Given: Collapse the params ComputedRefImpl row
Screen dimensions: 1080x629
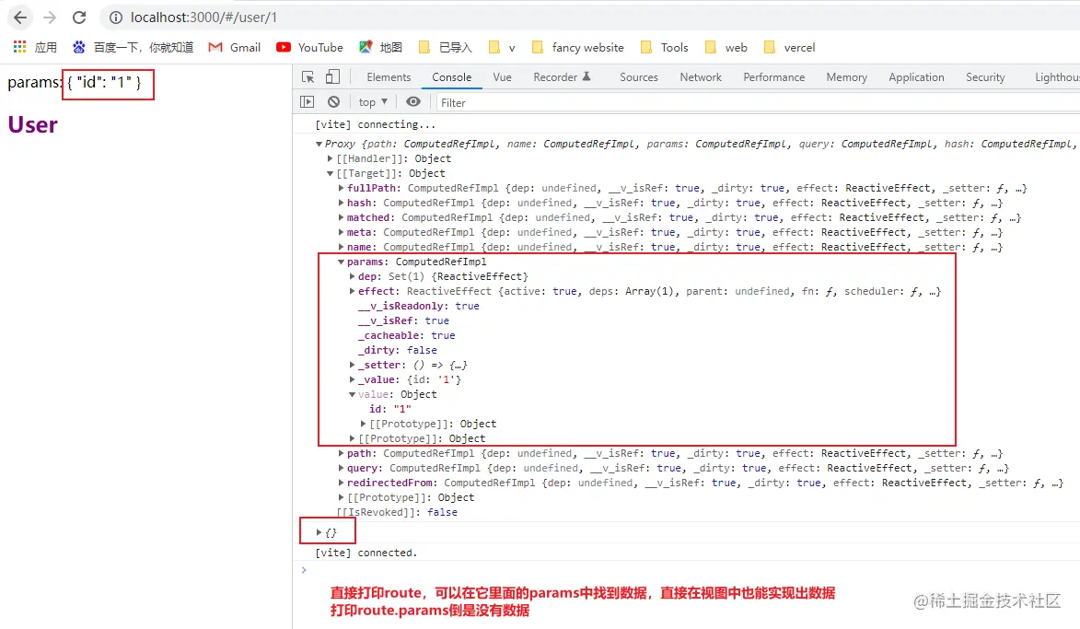Looking at the screenshot, I should point(341,262).
